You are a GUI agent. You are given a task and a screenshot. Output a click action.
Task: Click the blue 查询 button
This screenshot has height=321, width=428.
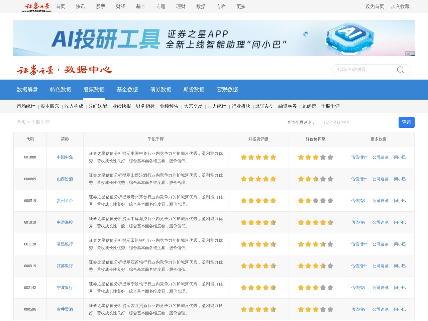tap(407, 122)
